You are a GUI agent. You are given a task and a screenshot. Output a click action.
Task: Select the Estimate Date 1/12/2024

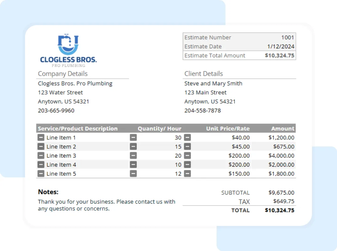pos(284,46)
